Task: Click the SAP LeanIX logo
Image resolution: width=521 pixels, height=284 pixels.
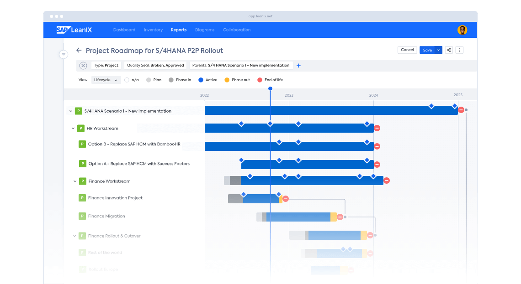Action: pyautogui.click(x=74, y=30)
